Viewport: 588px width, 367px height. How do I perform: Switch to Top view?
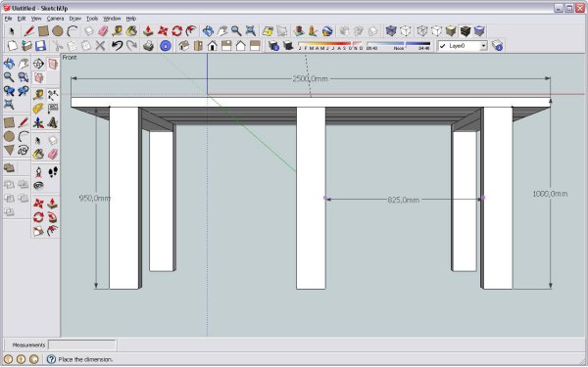(x=198, y=46)
